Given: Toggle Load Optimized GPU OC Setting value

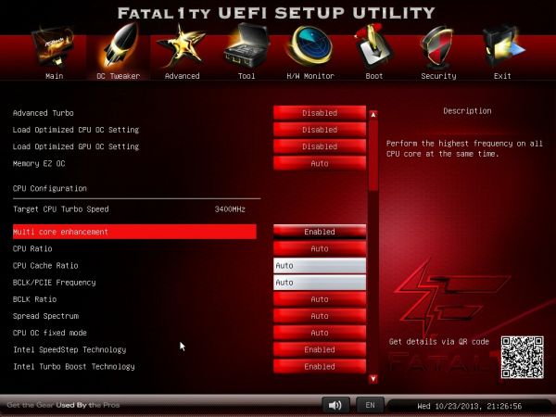Looking at the screenshot, I should pyautogui.click(x=320, y=146).
